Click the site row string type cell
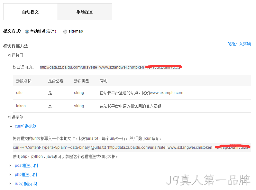 pos(79,93)
